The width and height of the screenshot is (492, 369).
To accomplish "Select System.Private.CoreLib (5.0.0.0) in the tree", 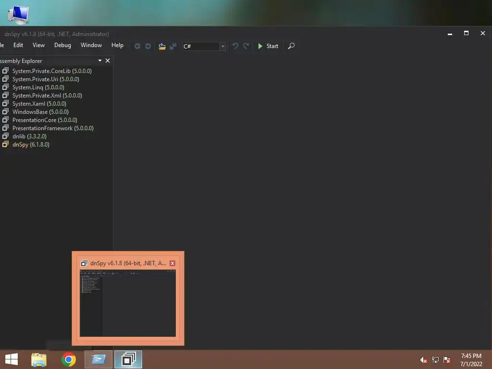I will click(x=52, y=71).
